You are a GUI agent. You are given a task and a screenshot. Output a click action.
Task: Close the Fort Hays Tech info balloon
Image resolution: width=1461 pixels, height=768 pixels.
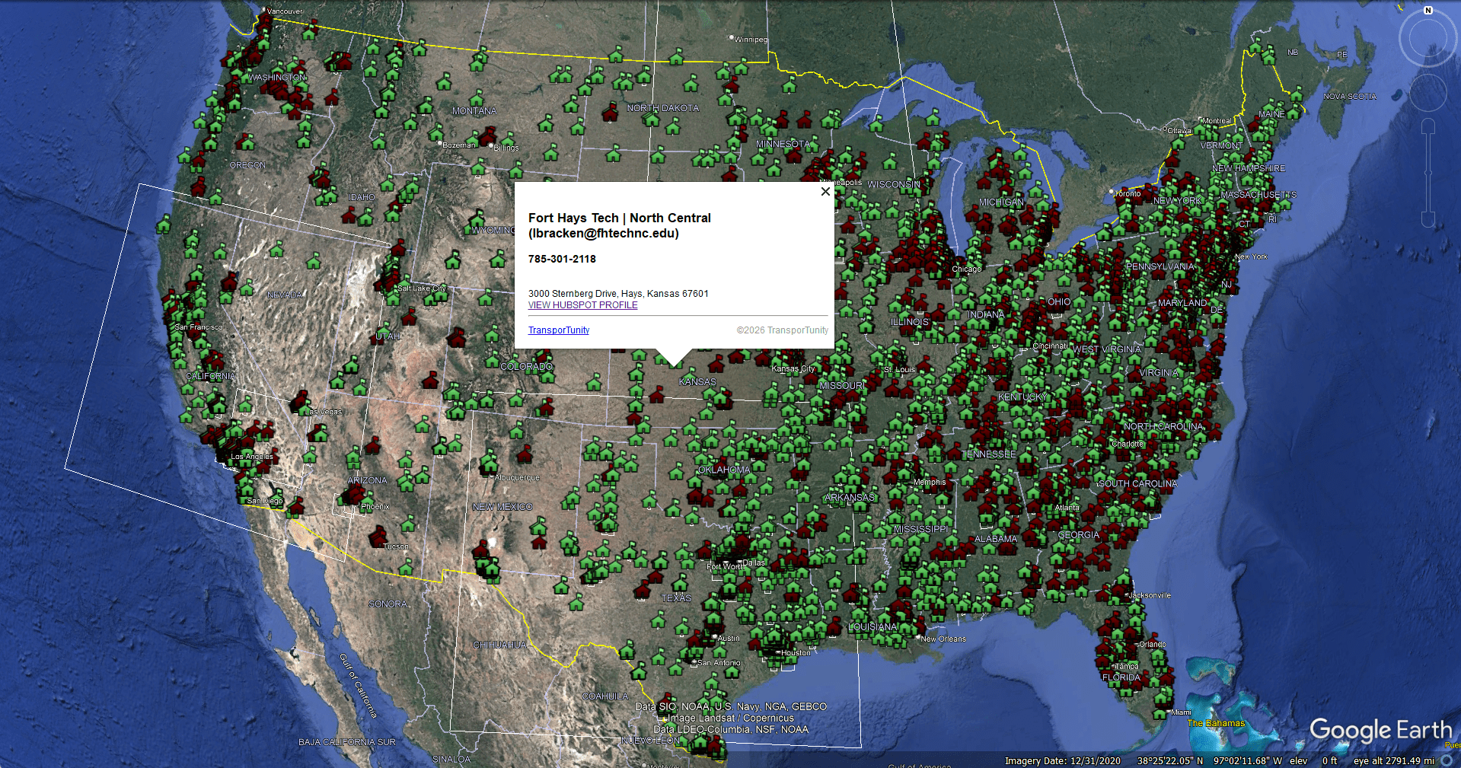pyautogui.click(x=825, y=192)
